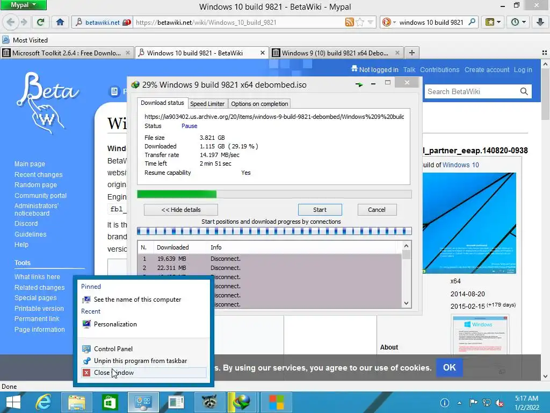Open File Explorer from the taskbar
The height and width of the screenshot is (413, 550).
76,402
